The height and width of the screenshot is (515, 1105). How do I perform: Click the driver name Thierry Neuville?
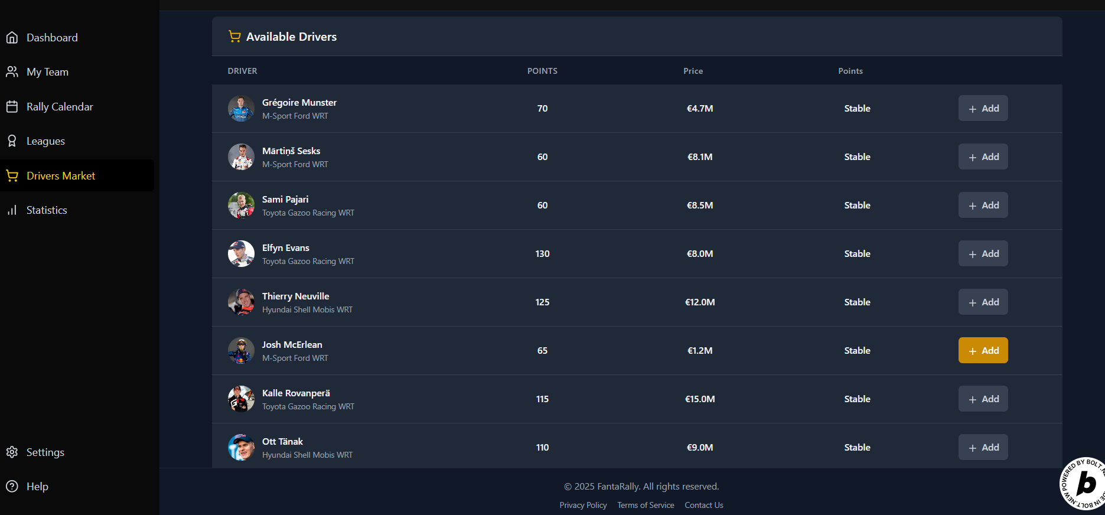tap(296, 296)
